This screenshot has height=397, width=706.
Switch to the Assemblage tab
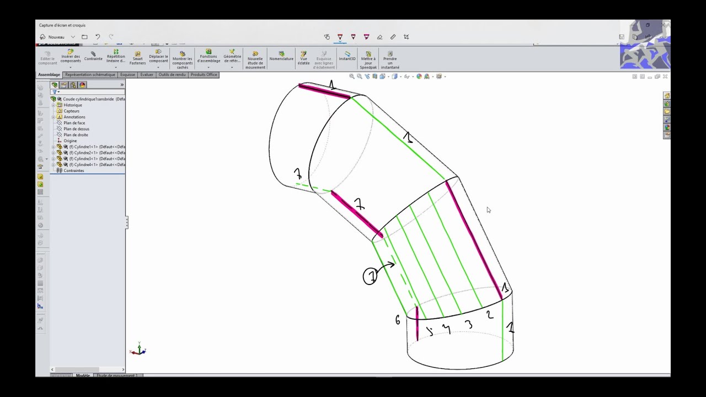tap(49, 74)
